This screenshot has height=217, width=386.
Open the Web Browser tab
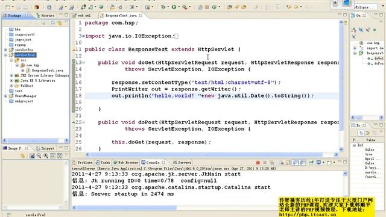(126, 163)
